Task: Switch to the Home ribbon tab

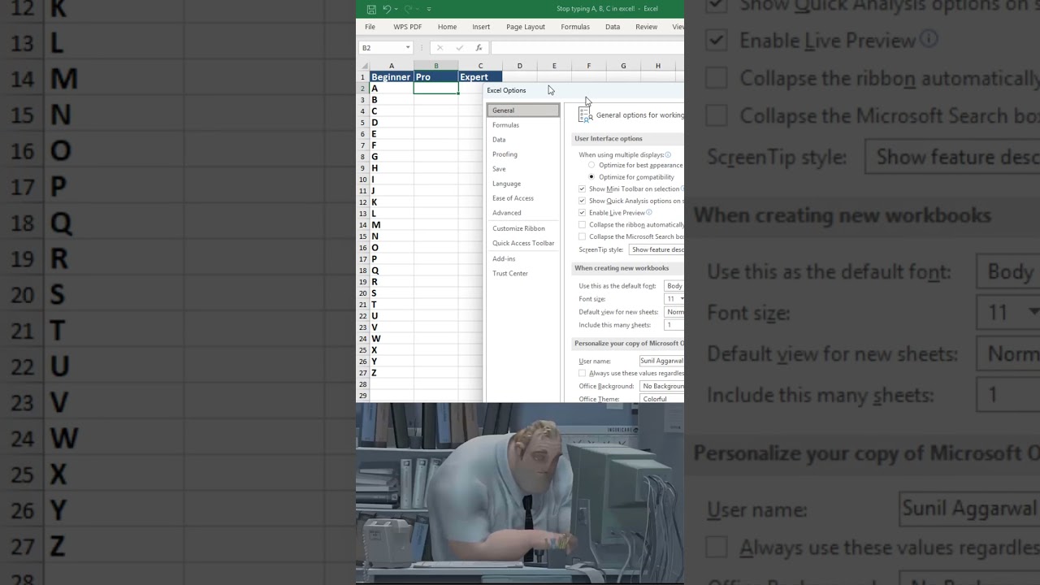Action: [x=447, y=27]
